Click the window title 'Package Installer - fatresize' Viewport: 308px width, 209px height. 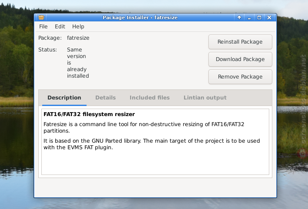pos(140,17)
